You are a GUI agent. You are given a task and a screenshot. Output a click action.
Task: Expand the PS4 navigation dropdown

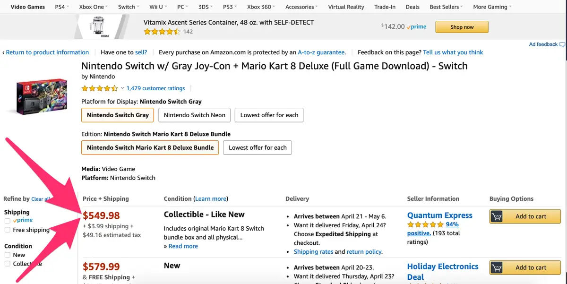62,7
